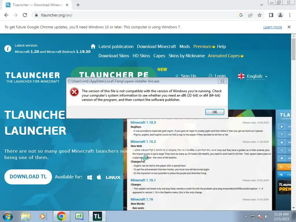This screenshot has width=296, height=222.
Task: Click the DOWNLOAD TL button
Action: tap(28, 177)
